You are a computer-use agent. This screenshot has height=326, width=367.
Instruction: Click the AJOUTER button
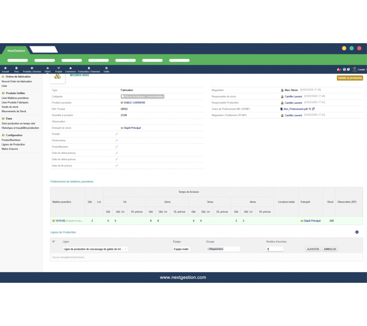point(313,249)
